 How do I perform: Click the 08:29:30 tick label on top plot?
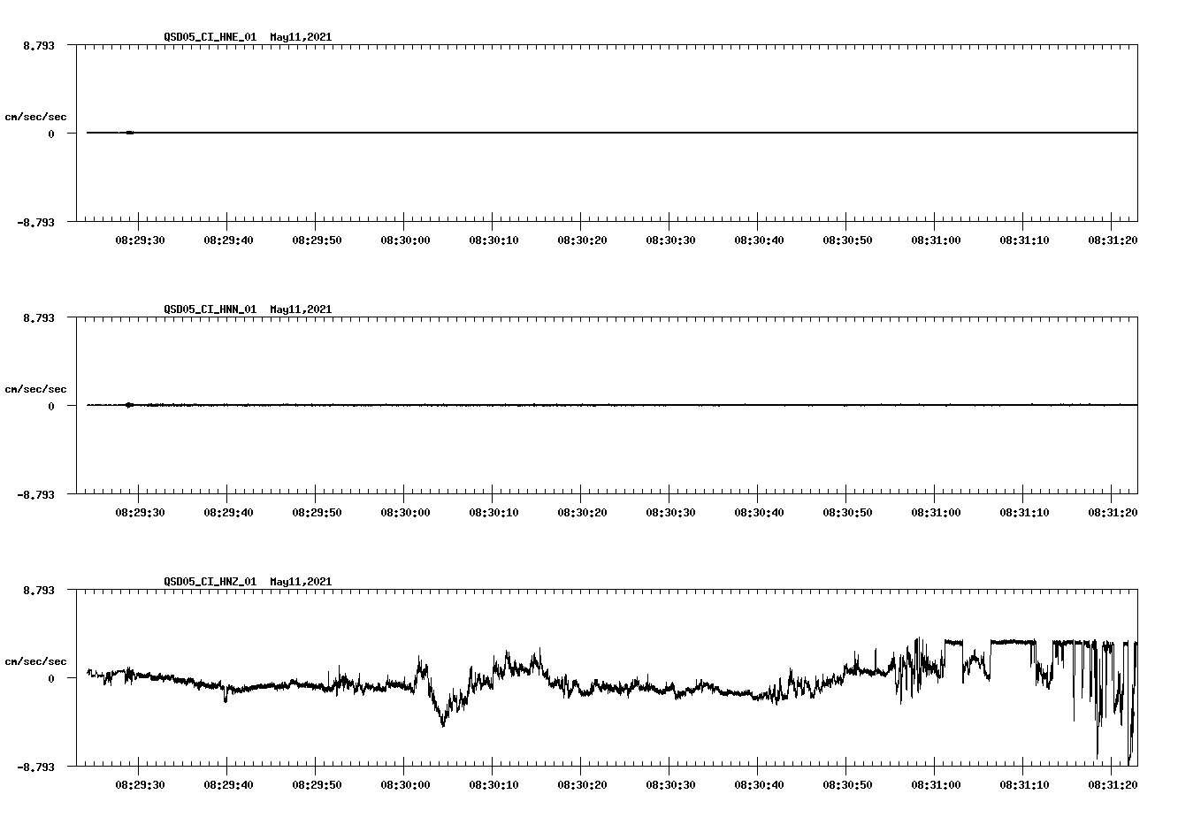point(142,238)
